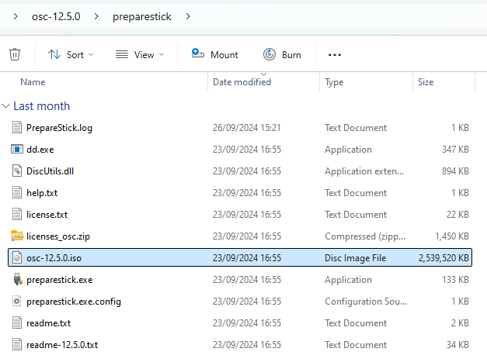Click the 22 KB size cell
This screenshot has width=487, height=362.
coord(457,215)
